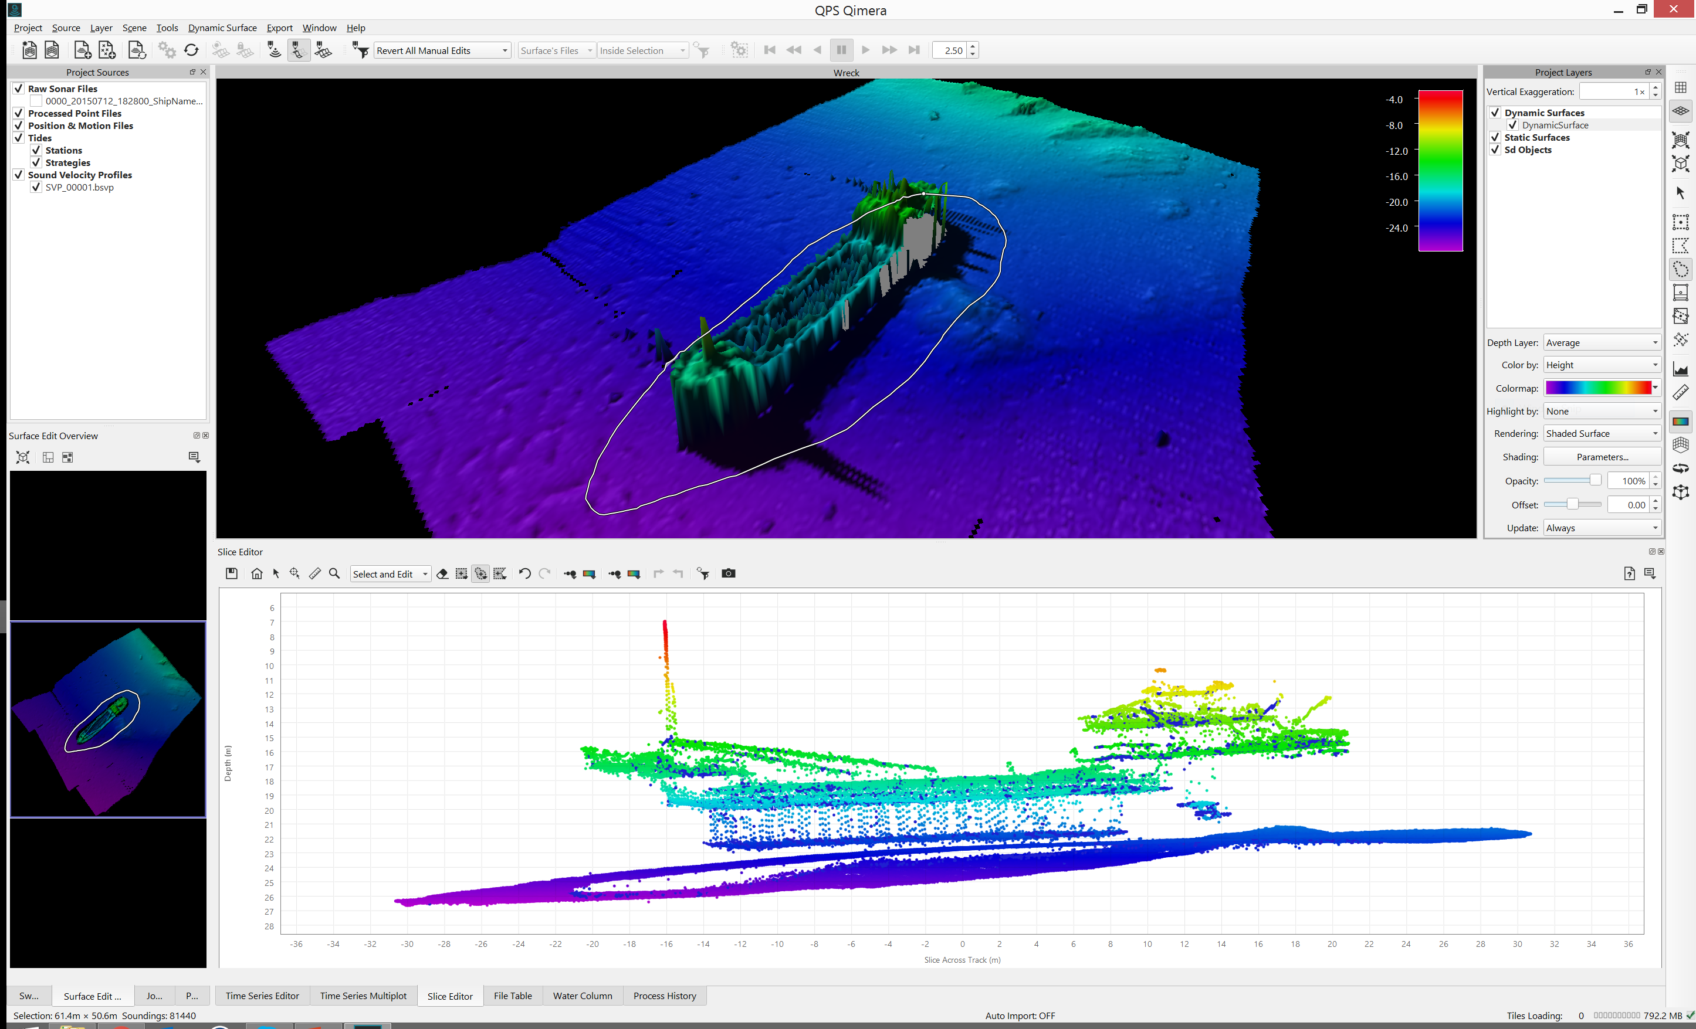Click the undo arrow in Slice Editor toolbar
This screenshot has width=1696, height=1029.
pos(524,573)
